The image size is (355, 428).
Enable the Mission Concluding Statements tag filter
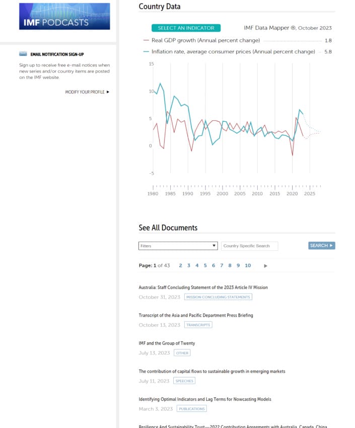[218, 297]
